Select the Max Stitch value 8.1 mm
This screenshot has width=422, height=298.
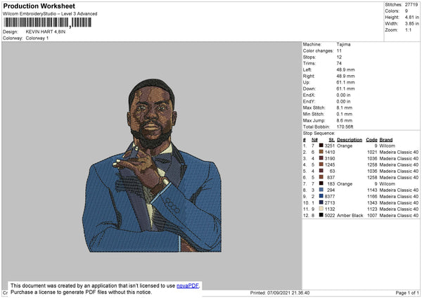click(344, 108)
